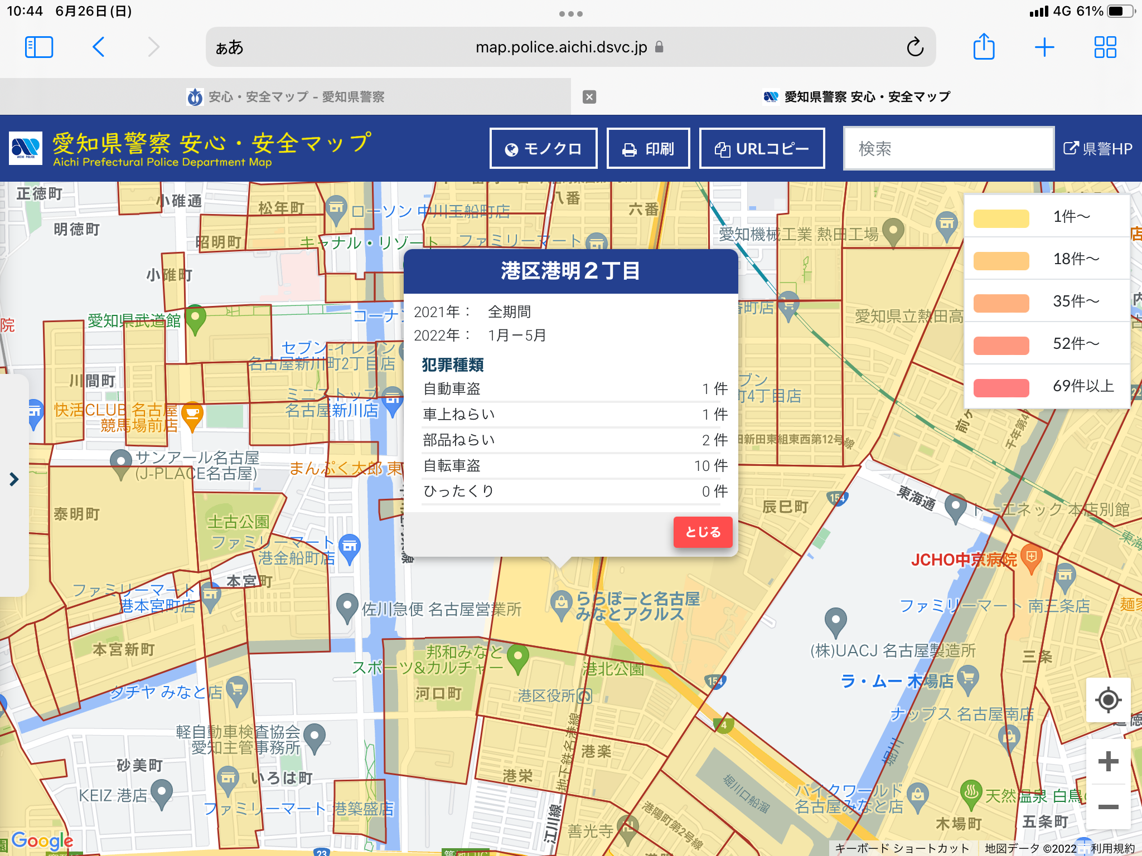Screen dimensions: 1142x856
Task: Close the popup with とじる button
Action: 703,532
